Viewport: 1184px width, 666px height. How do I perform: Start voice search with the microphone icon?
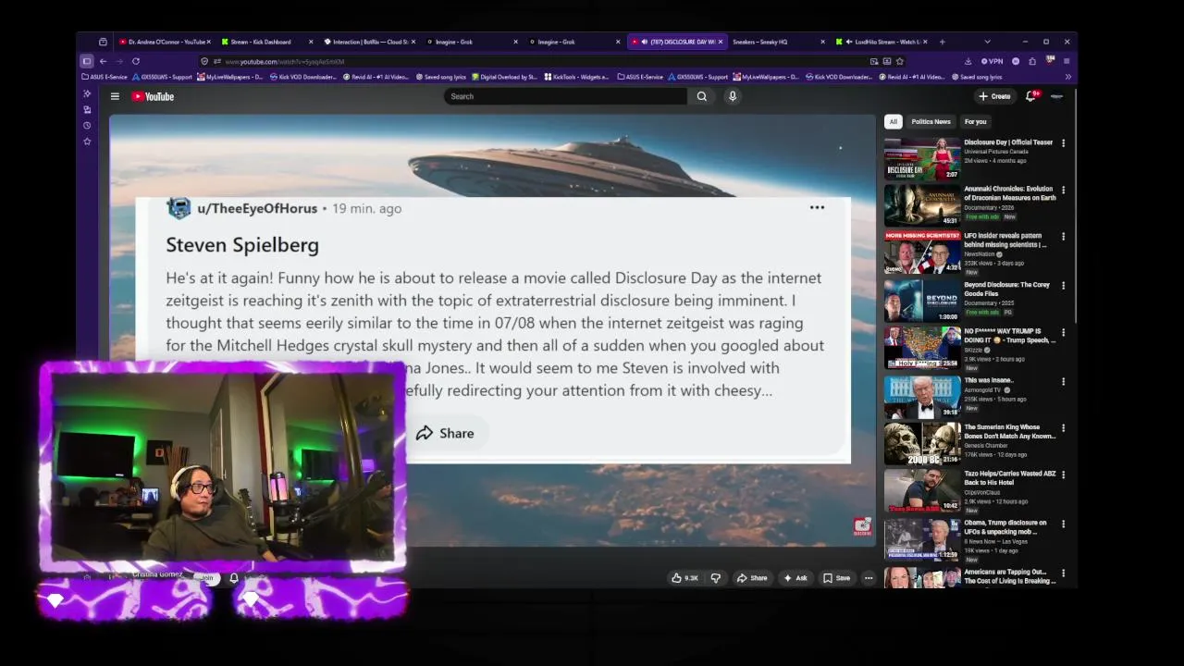pos(733,96)
